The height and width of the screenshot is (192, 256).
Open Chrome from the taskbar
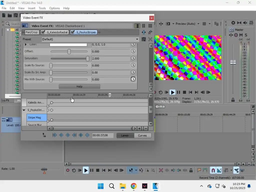133,186
